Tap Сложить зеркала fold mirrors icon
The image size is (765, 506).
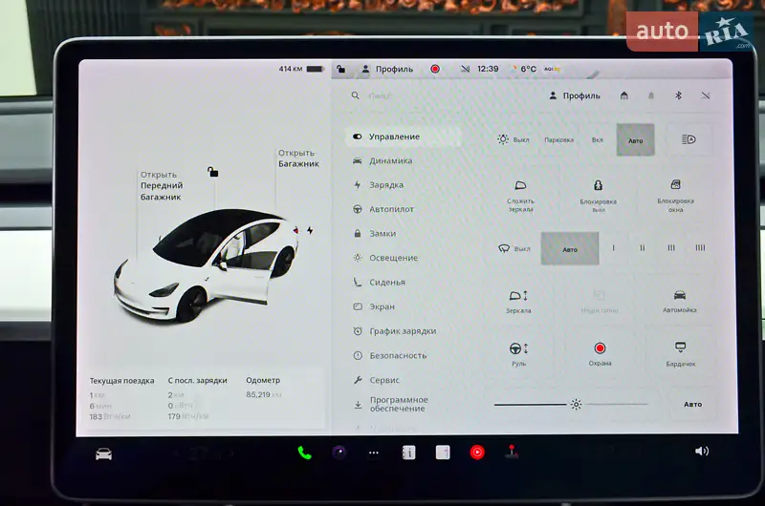[x=520, y=196]
